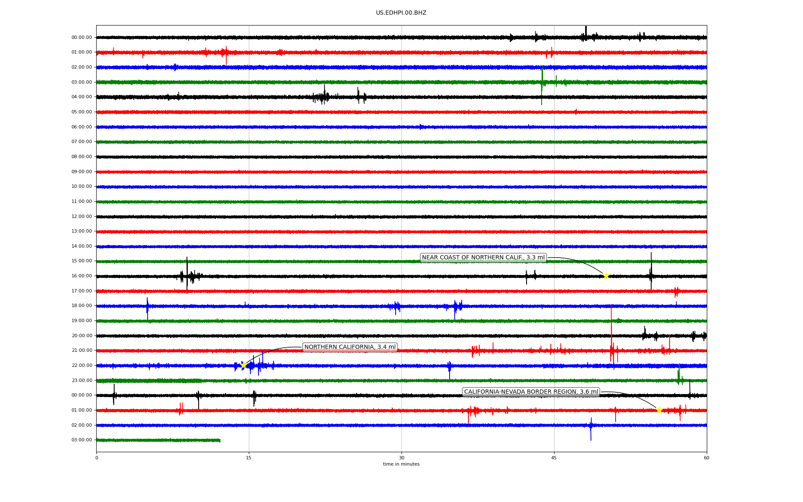Click the x-axis label time in minutes
This screenshot has width=803, height=502.
(x=401, y=464)
